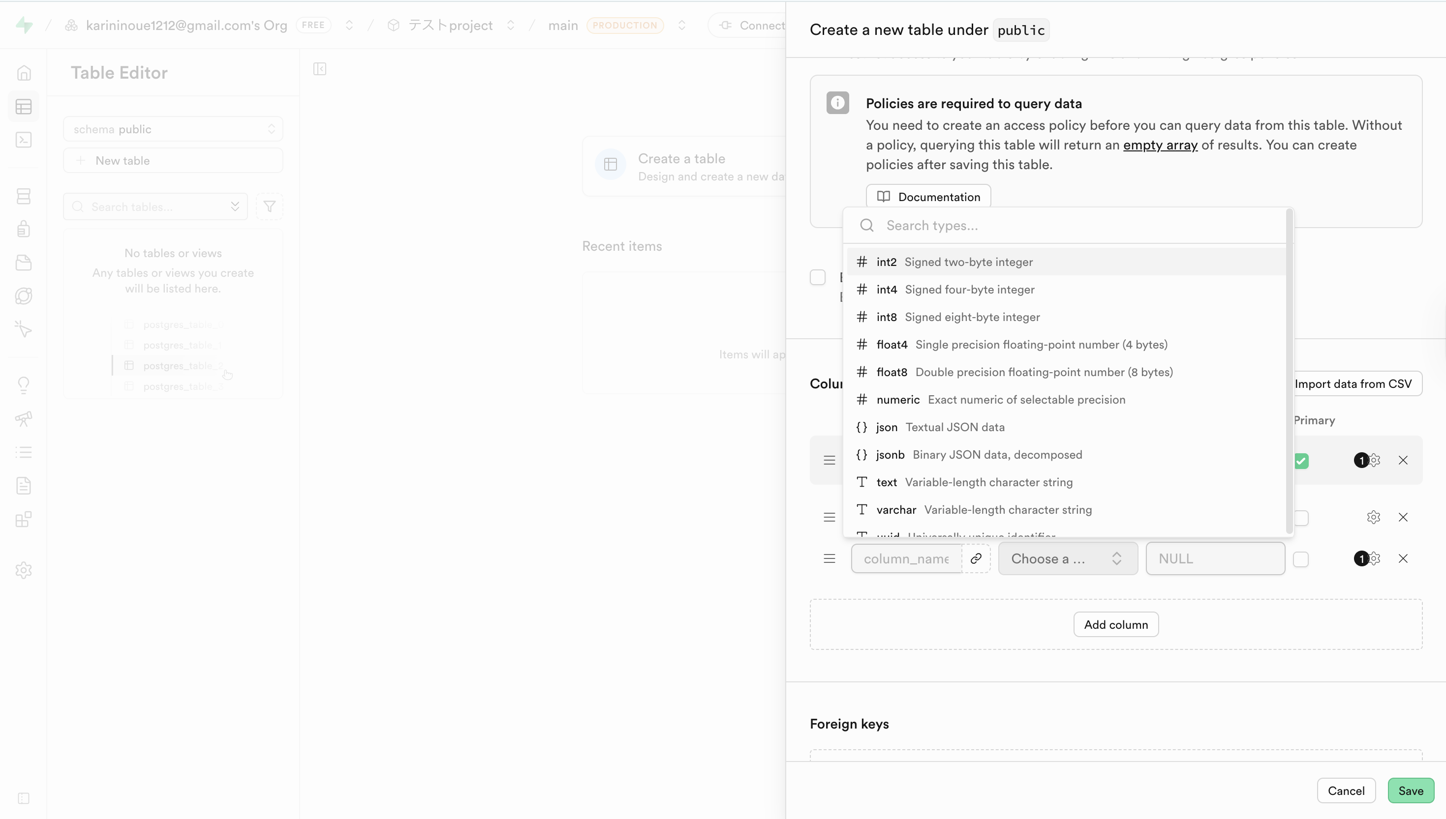Click the foreign key link icon beside column_name
The image size is (1446, 819).
tap(976, 558)
